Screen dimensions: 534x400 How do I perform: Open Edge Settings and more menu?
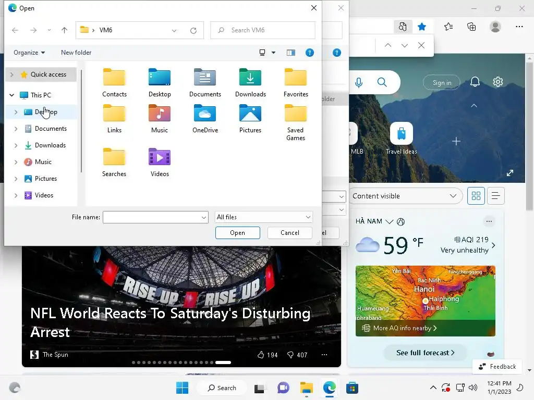[x=519, y=27]
